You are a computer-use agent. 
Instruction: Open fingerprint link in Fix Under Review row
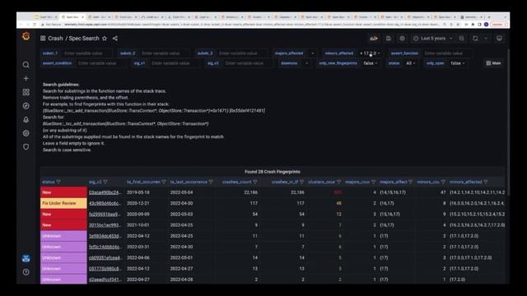(x=105, y=203)
